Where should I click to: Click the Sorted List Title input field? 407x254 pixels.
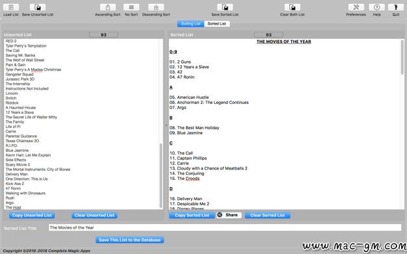point(225,228)
